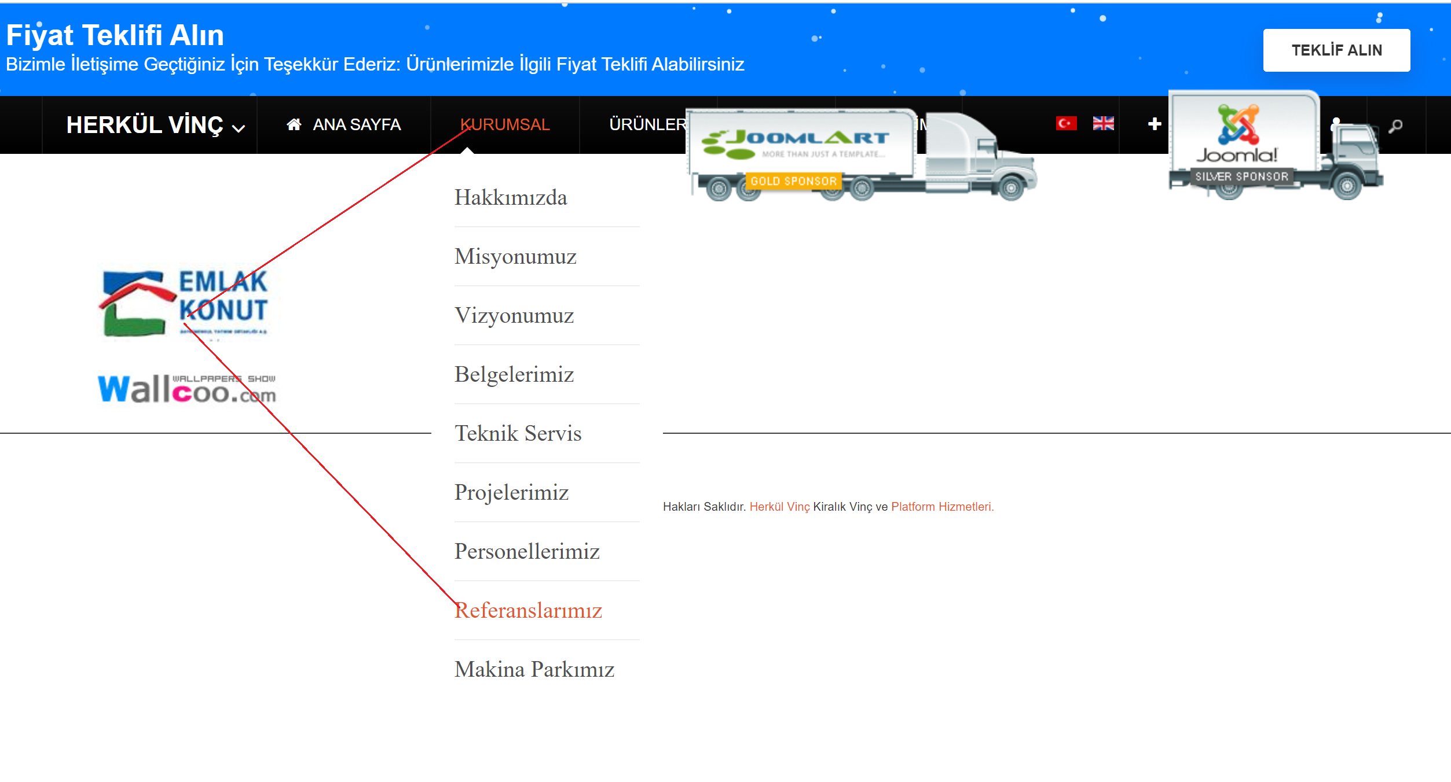Click the Wallcoo.com reference logo
1451x782 pixels.
tap(186, 389)
